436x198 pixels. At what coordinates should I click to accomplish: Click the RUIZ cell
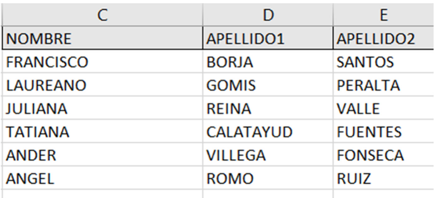[384, 179]
